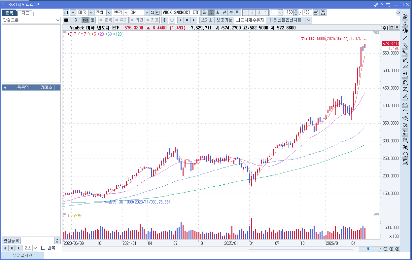The image size is (412, 260).
Task: Open the 전체 market dropdown
Action: point(109,12)
